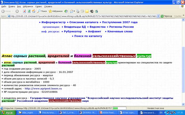Go to Home page via the house icon
Screen dimensions: 185x115
[34, 11]
